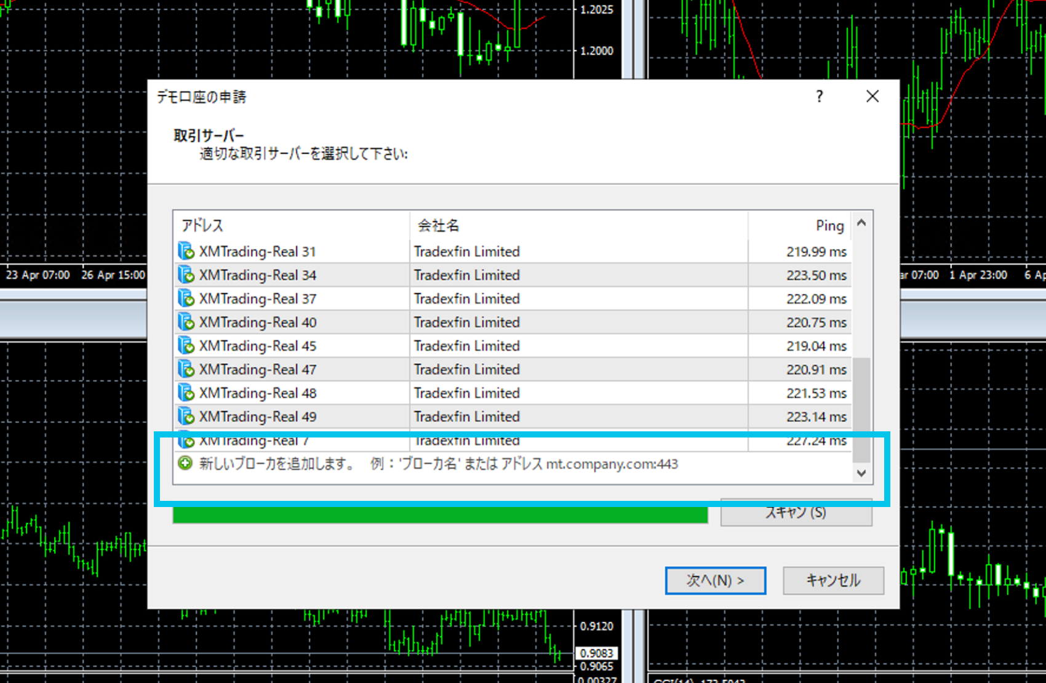
Task: Click the 次へ(N) next button
Action: [x=715, y=580]
